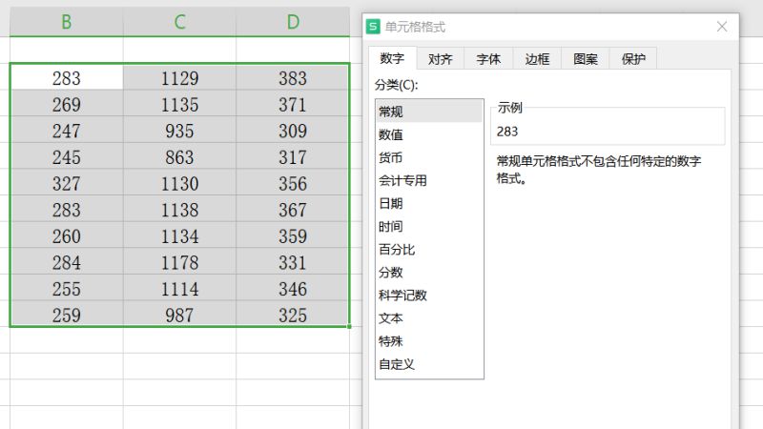This screenshot has height=429, width=763.
Task: Select 货币 format category
Action: [391, 158]
